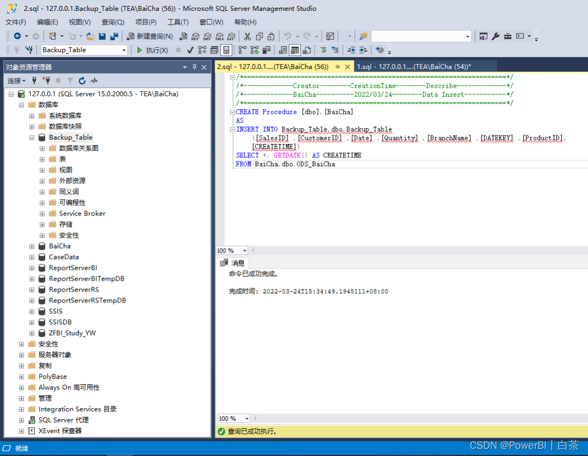
Task: Collapse the 数据库 folder node
Action: 21,105
